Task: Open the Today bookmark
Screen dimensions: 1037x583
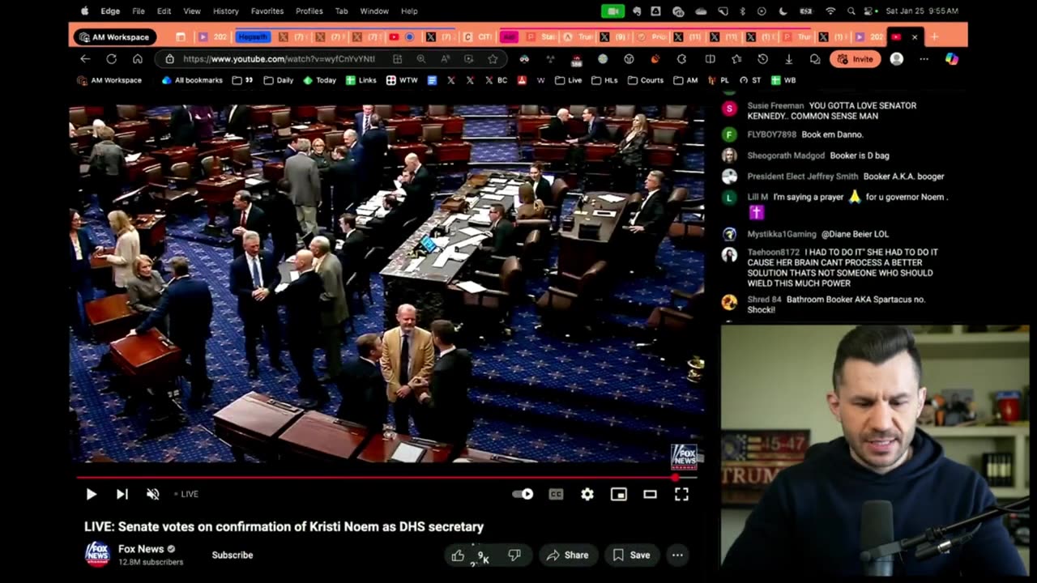Action: click(319, 80)
